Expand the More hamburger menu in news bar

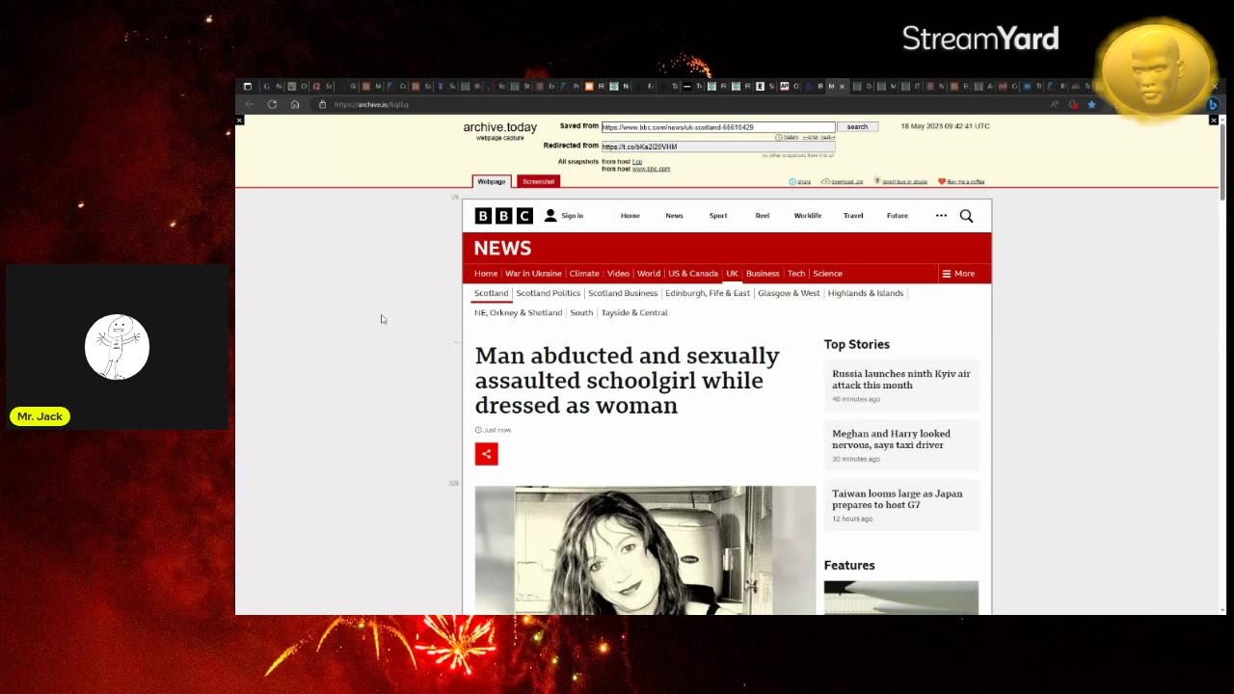[x=958, y=274]
